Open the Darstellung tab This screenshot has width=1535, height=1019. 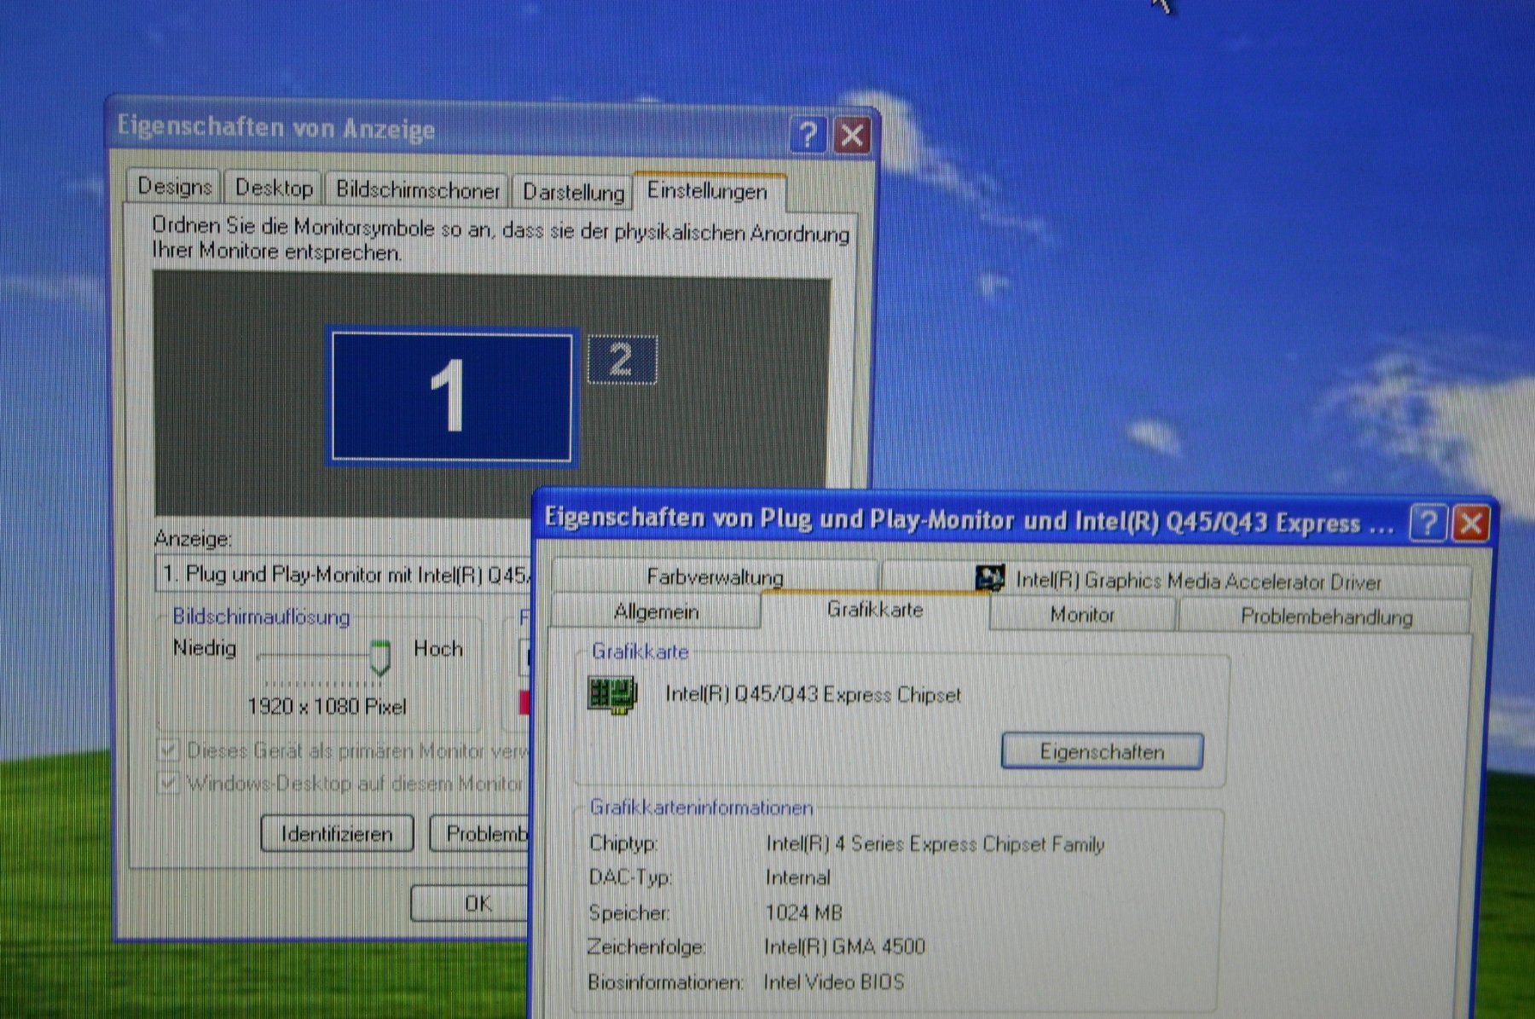pos(573,192)
